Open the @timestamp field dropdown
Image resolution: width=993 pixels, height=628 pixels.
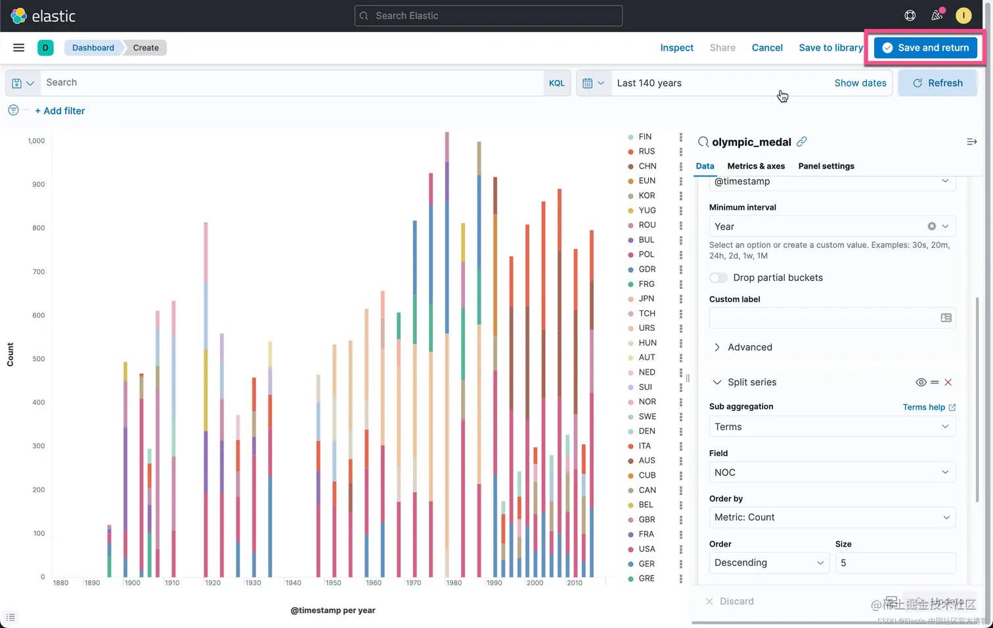tap(832, 182)
